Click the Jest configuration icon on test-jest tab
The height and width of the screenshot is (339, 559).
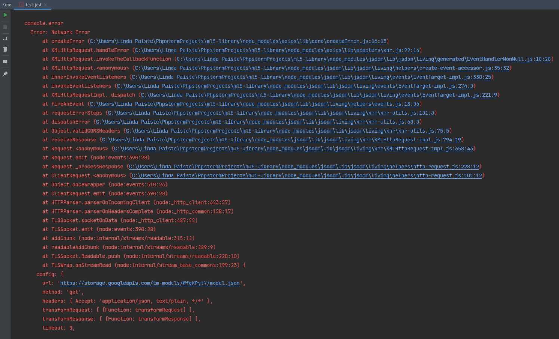coord(21,5)
